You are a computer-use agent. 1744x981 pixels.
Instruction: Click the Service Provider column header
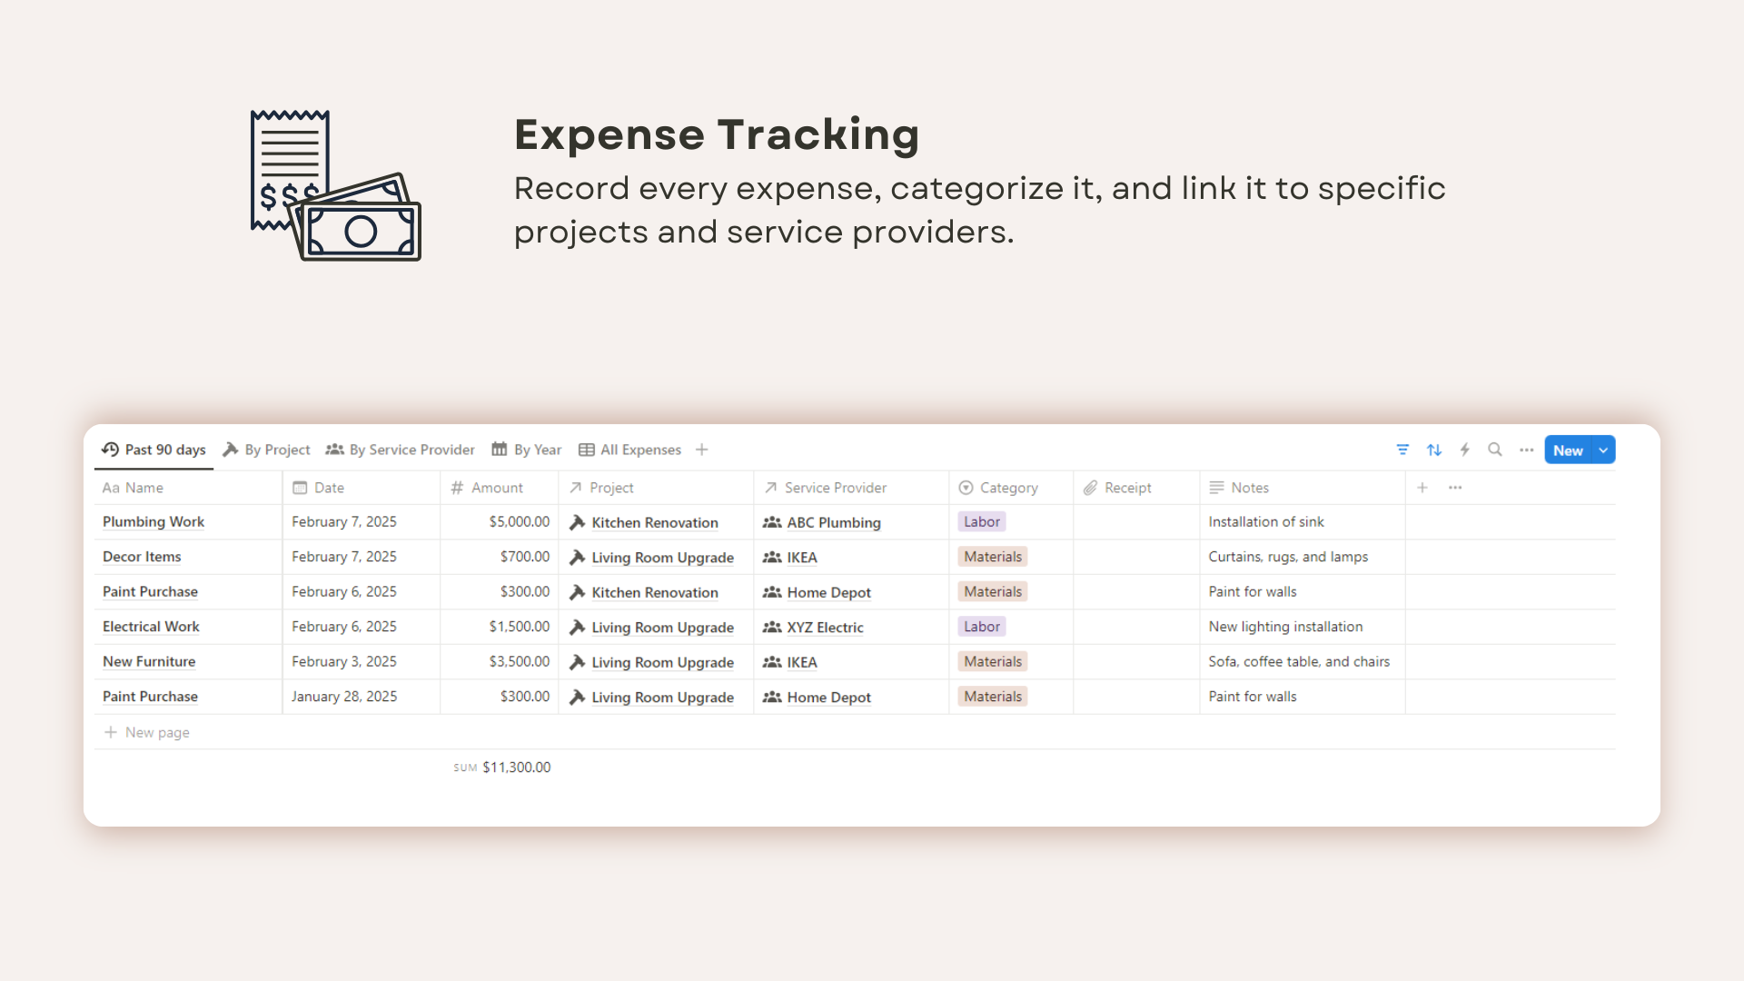[851, 488]
